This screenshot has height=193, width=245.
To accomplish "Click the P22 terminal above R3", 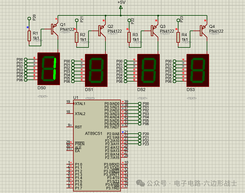I will point(129,20).
